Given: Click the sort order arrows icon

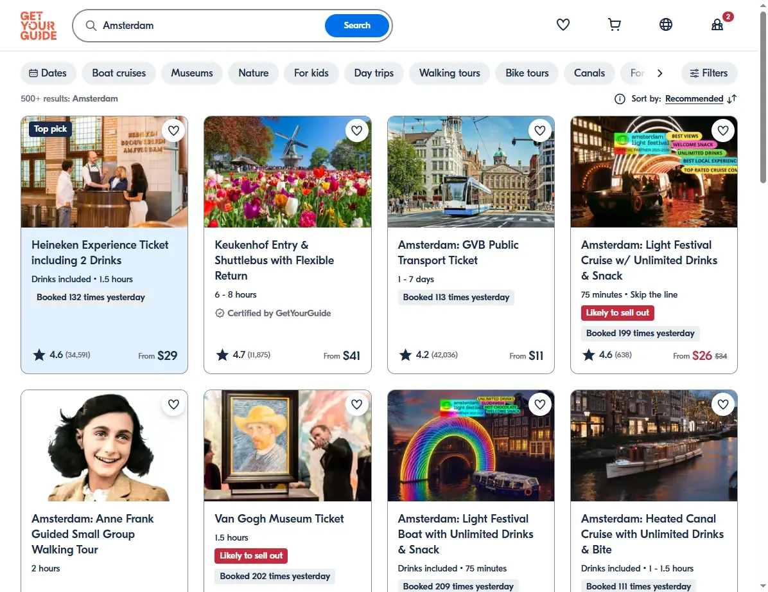Looking at the screenshot, I should point(732,99).
